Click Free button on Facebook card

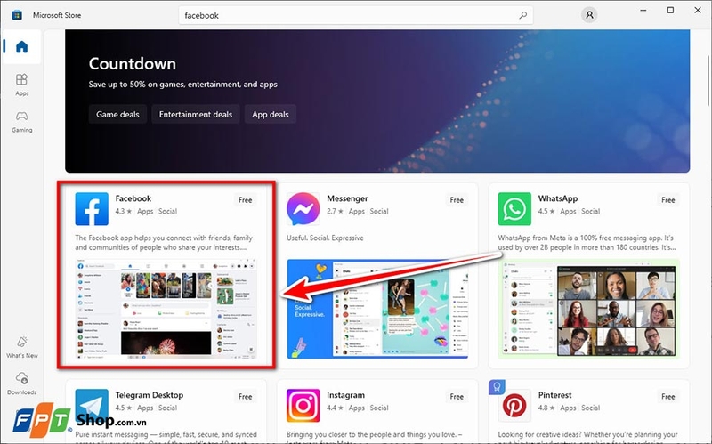coord(246,199)
